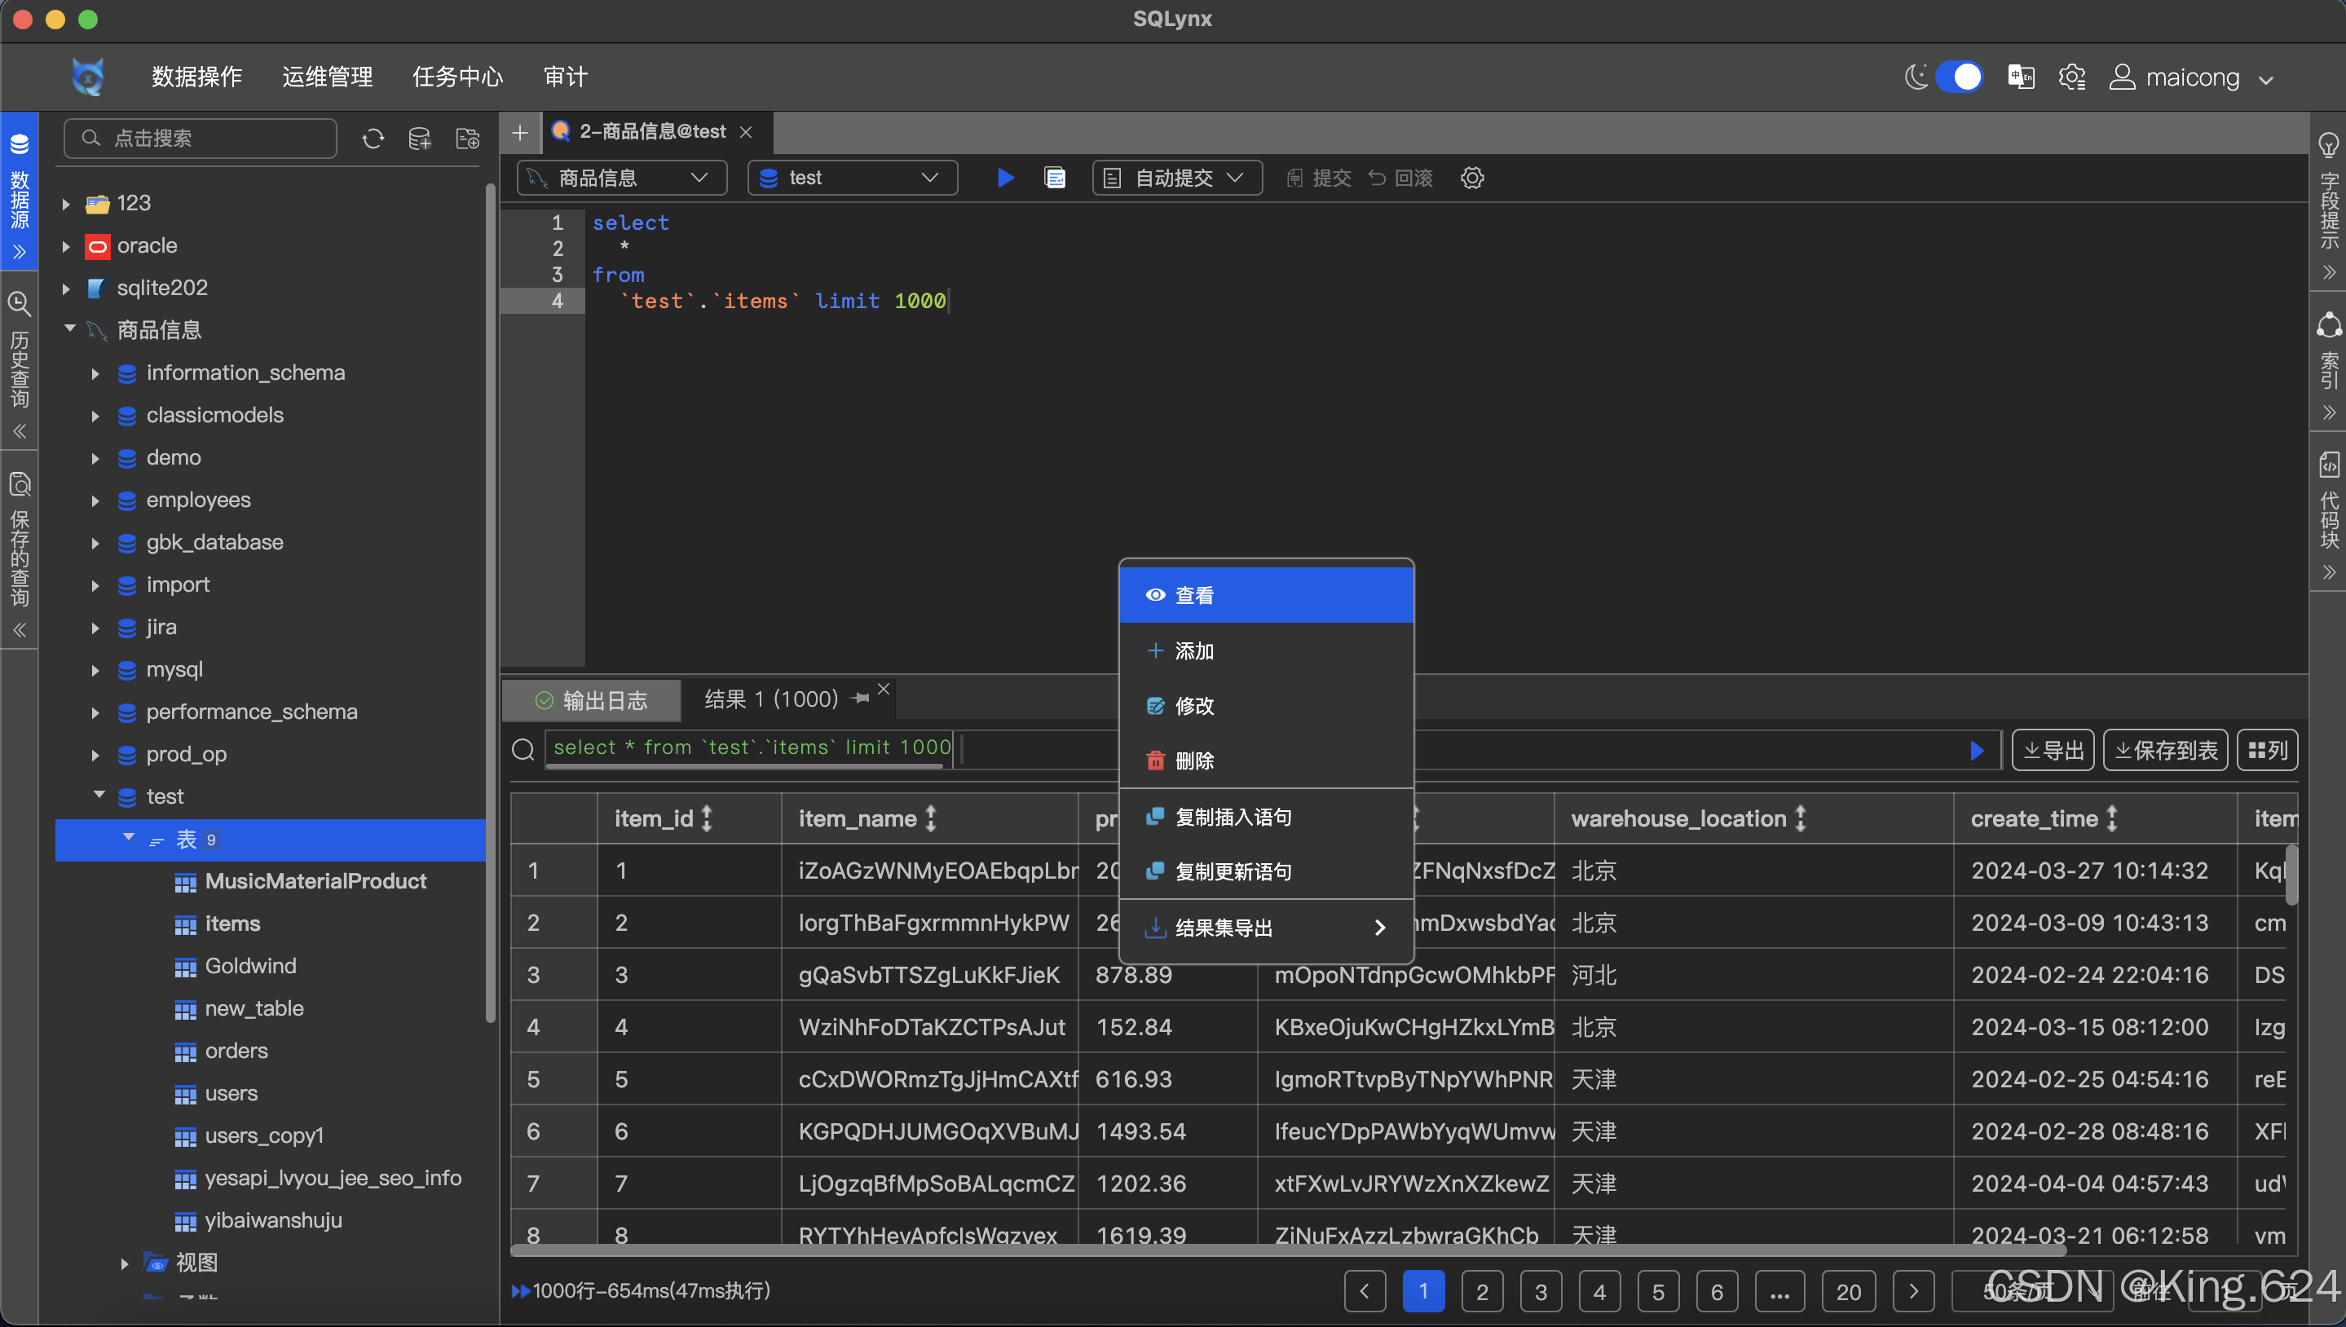
Task: Select 删除 in the context menu
Action: tap(1194, 761)
